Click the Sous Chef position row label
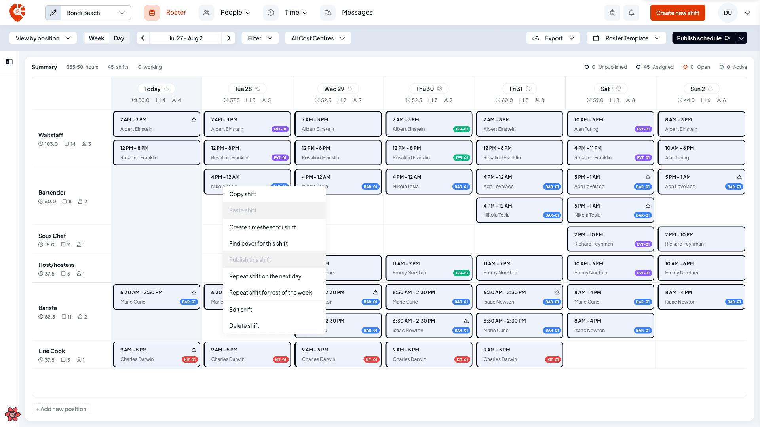 coord(52,236)
